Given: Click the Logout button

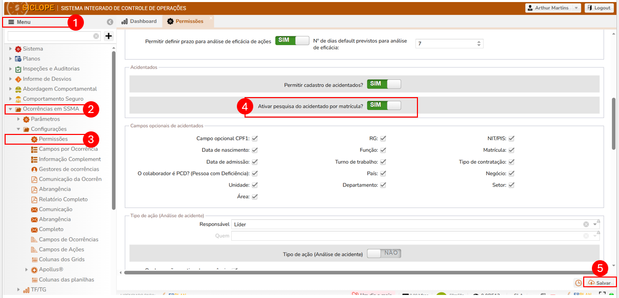Looking at the screenshot, I should coord(599,8).
